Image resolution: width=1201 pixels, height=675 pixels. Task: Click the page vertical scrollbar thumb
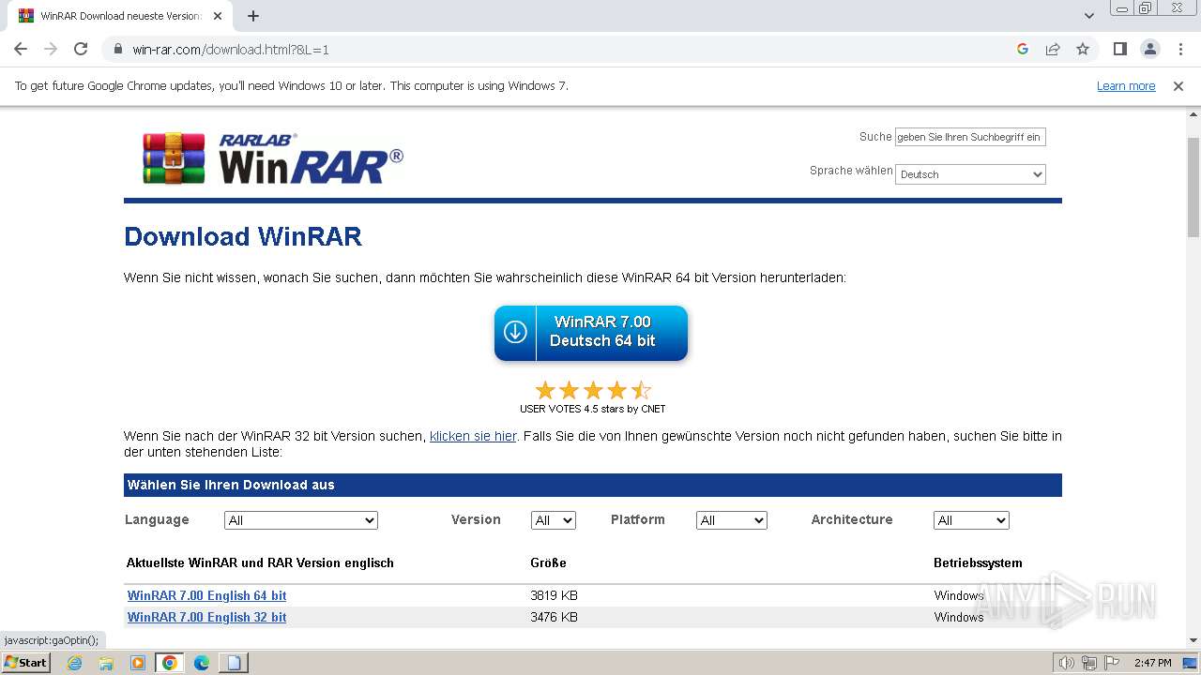coord(1193,187)
